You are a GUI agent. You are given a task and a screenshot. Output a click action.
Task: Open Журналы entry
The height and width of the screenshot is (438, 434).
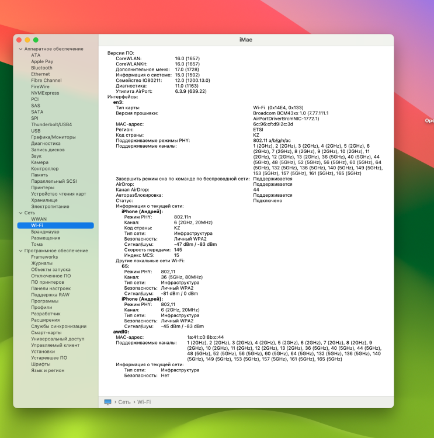[x=41, y=263]
